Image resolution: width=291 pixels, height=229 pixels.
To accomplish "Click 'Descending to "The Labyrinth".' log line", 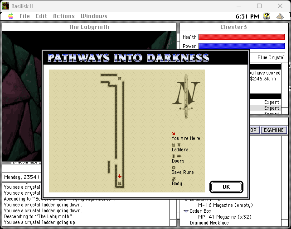I will [39, 216].
